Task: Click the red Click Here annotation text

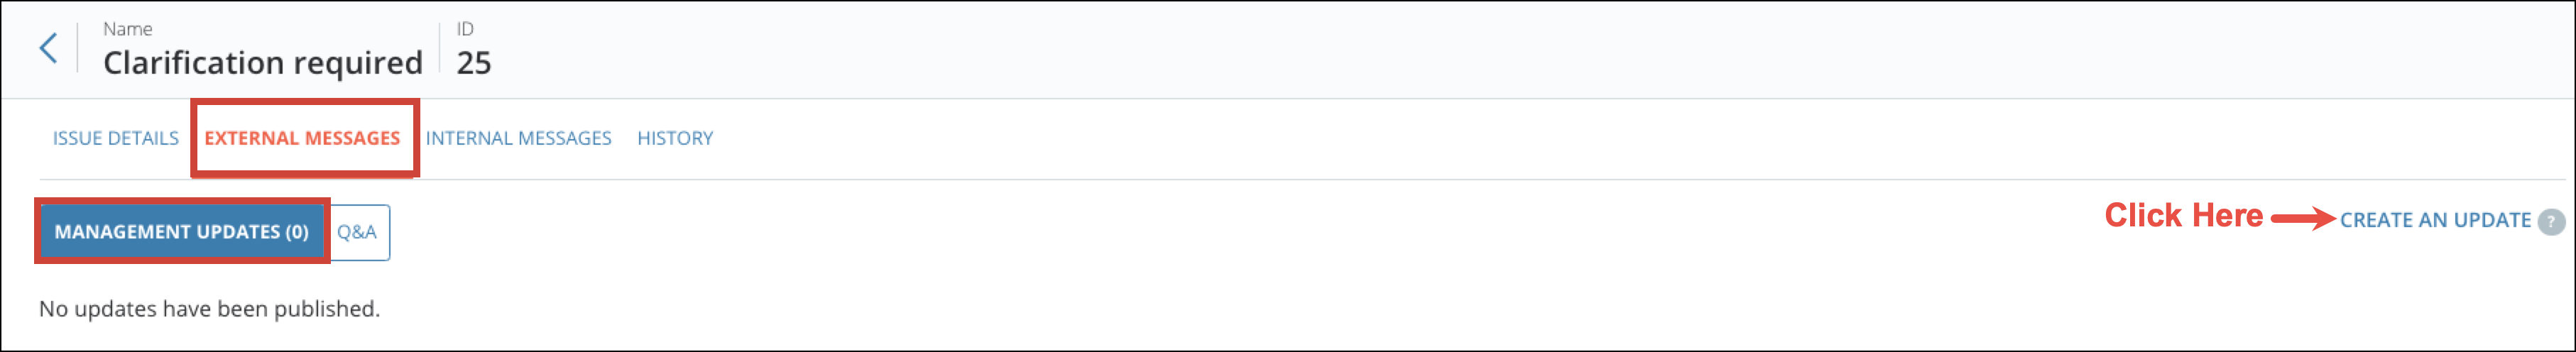Action: tap(2183, 215)
